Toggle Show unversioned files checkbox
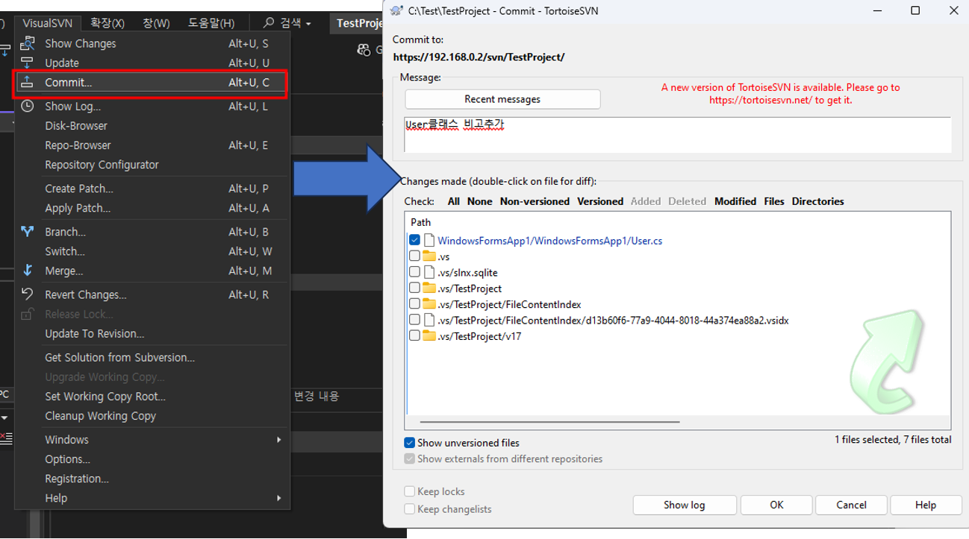Image resolution: width=969 pixels, height=539 pixels. [x=409, y=443]
